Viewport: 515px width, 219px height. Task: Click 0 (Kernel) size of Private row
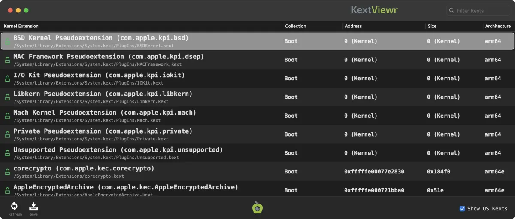click(443, 134)
